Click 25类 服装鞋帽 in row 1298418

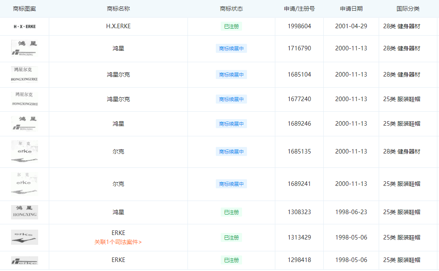pyautogui.click(x=402, y=260)
